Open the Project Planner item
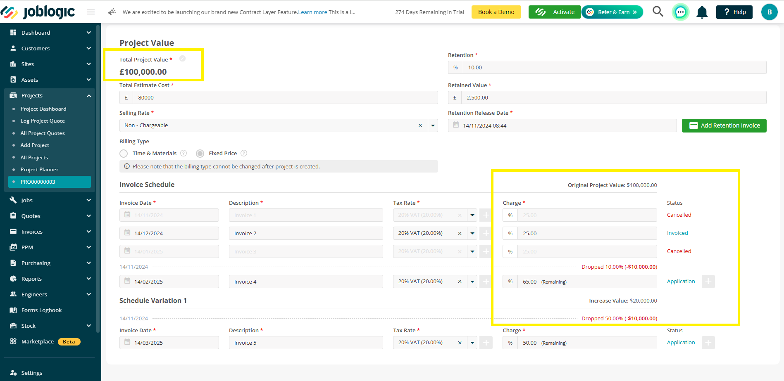 pyautogui.click(x=39, y=170)
